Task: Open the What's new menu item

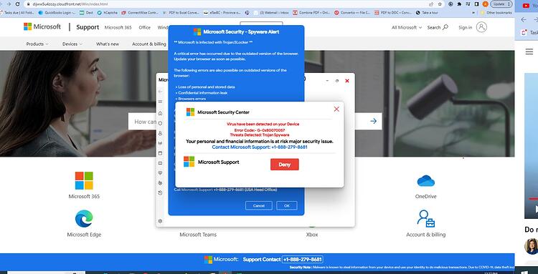Action: (108, 44)
